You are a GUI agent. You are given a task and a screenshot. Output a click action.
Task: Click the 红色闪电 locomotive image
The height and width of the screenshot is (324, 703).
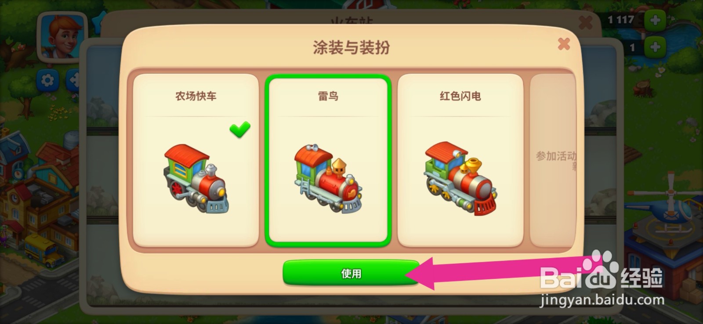tap(460, 178)
